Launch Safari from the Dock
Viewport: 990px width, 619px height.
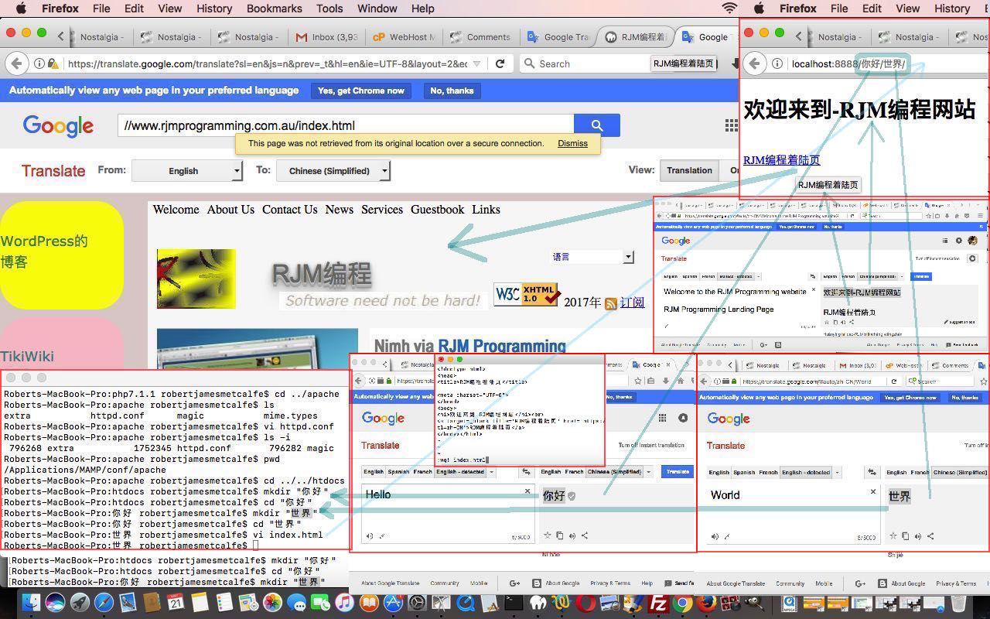pyautogui.click(x=103, y=603)
